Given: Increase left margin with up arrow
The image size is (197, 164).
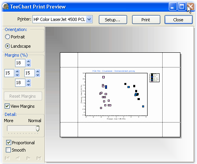Looking at the screenshot, I should (17, 71).
